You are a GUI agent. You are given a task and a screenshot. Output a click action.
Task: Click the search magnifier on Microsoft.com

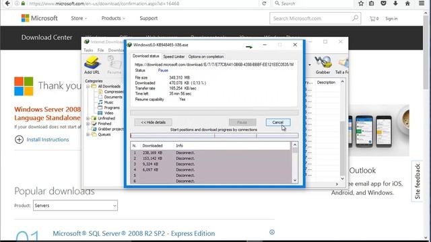pyautogui.click(x=355, y=18)
